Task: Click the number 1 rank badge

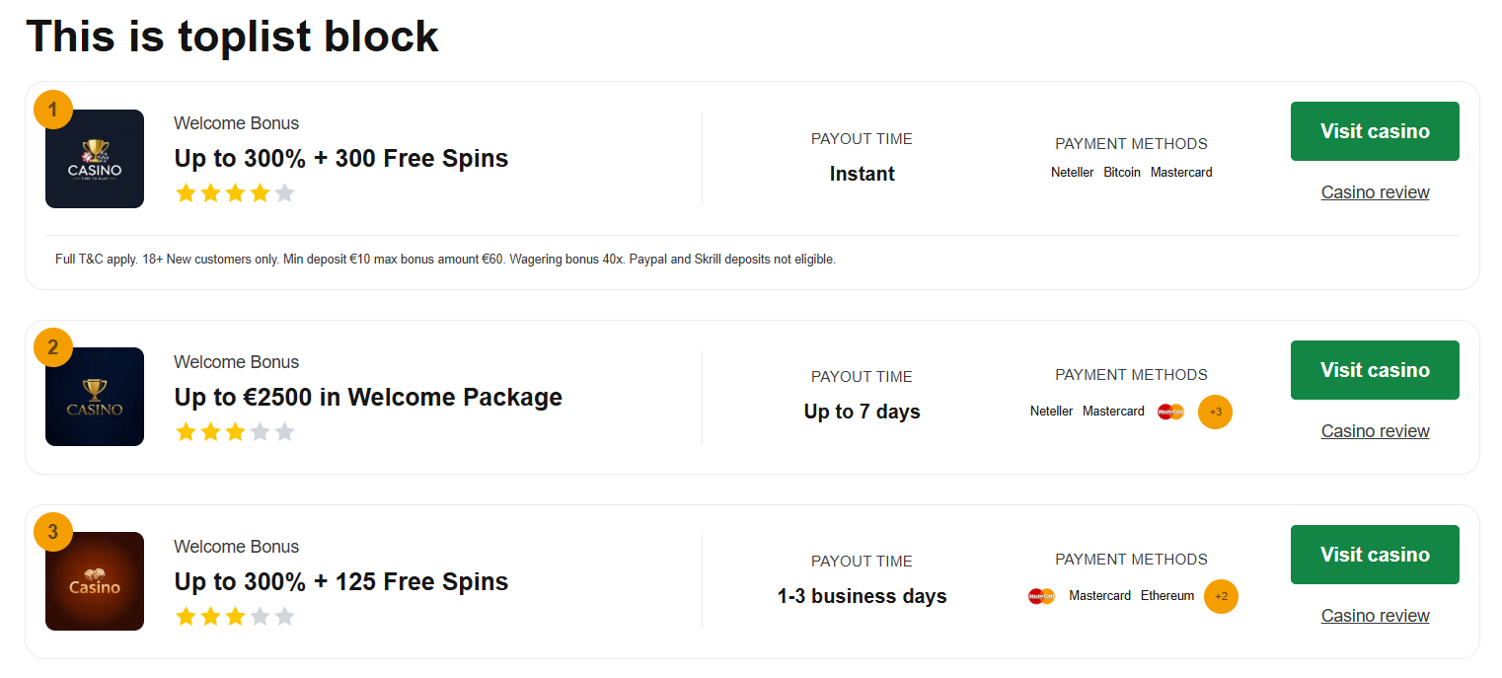Action: tap(53, 109)
